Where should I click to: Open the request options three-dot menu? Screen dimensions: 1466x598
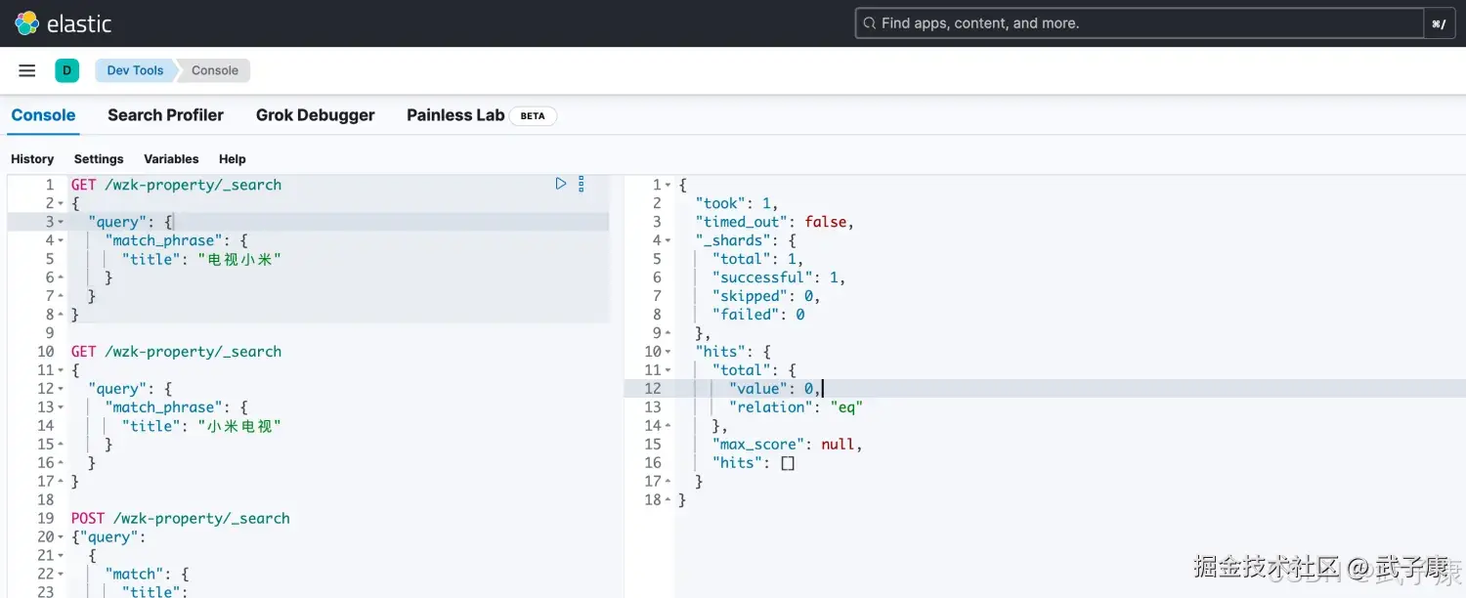tap(582, 184)
